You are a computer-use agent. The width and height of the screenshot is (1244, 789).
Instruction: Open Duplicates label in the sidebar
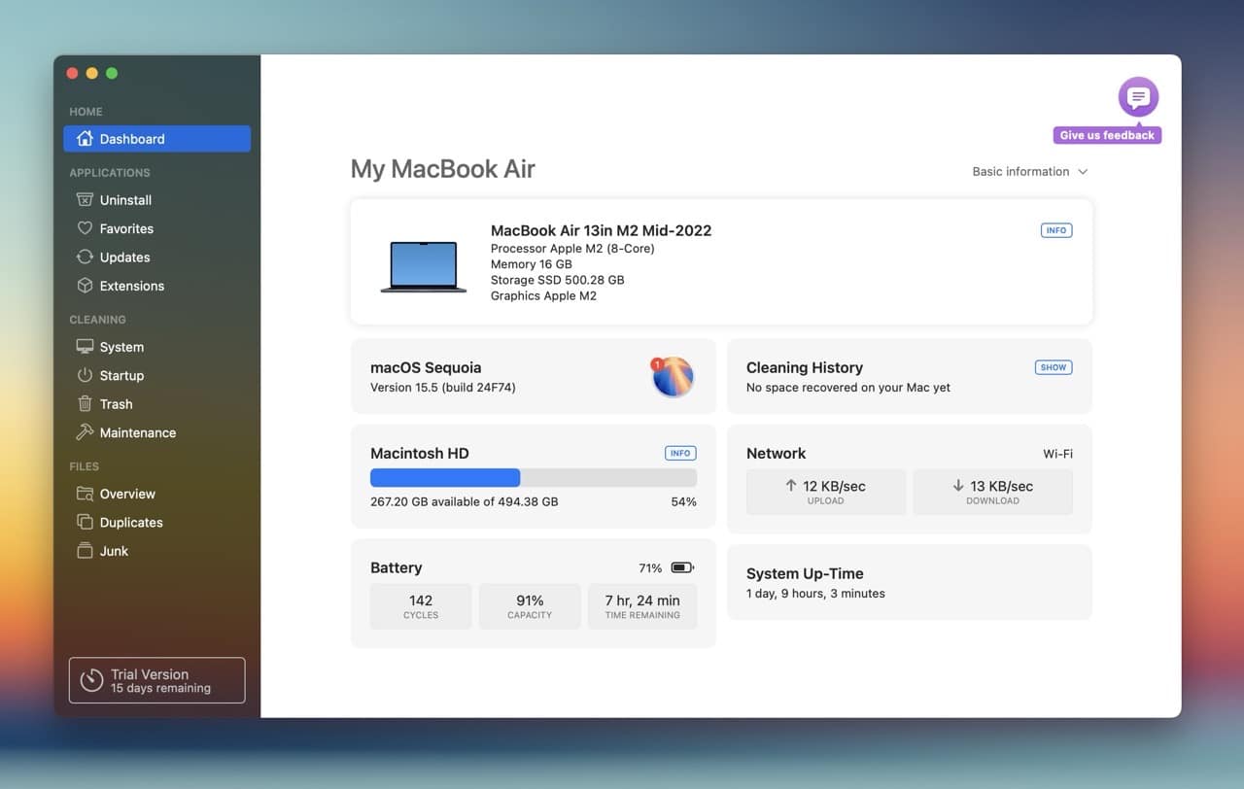[131, 522]
